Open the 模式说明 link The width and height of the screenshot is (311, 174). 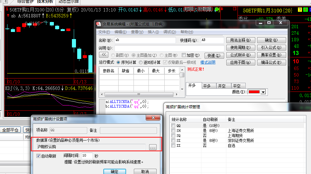pos(208,62)
